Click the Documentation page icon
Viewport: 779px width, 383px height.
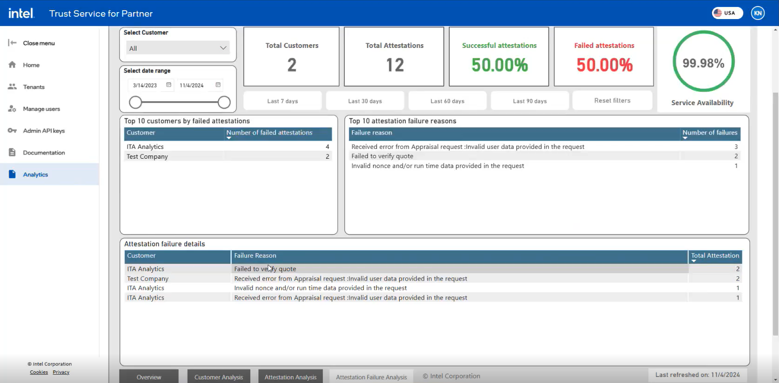(x=13, y=152)
